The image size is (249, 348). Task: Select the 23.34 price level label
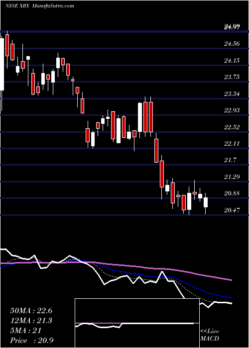click(232, 94)
